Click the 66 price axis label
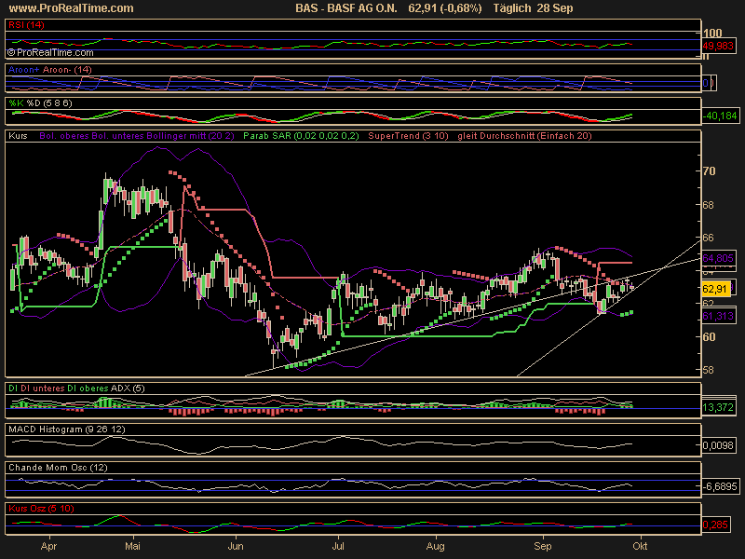Image resolution: width=745 pixels, height=559 pixels. click(708, 238)
